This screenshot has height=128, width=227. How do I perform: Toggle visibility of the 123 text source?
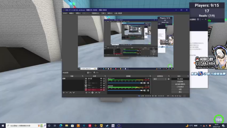[x=101, y=81]
